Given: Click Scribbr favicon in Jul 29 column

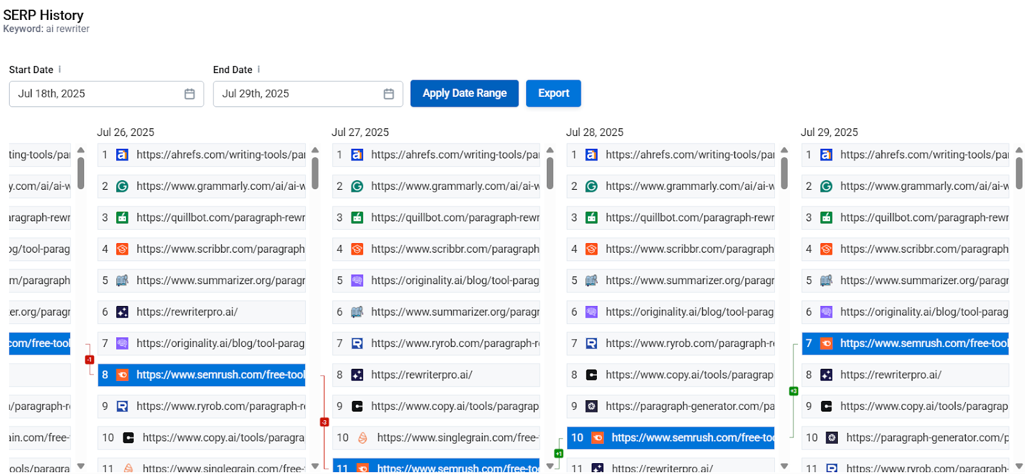Looking at the screenshot, I should tap(826, 249).
